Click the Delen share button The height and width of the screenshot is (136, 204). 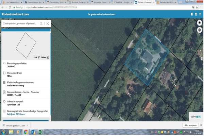coord(45,57)
